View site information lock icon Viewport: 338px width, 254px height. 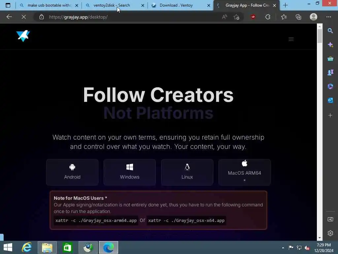point(42,17)
